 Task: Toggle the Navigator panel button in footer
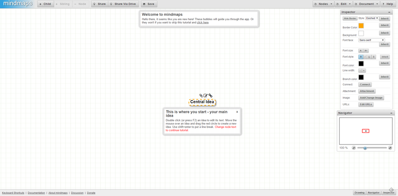(x=374, y=193)
